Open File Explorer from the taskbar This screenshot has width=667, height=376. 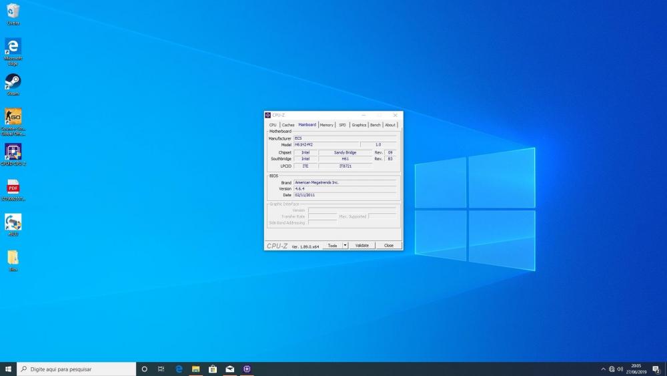tap(196, 369)
